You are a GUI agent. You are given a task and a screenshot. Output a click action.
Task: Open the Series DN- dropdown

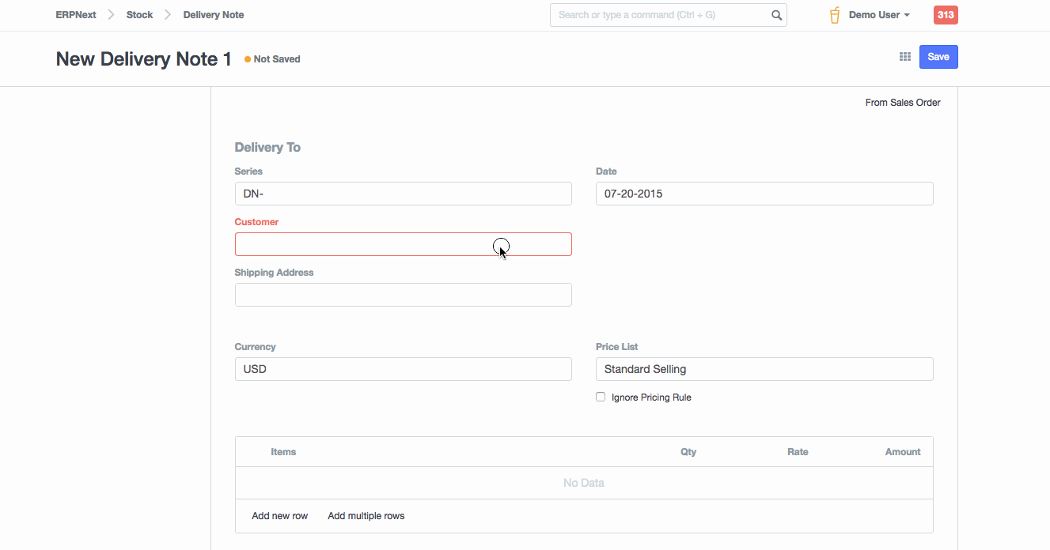(x=403, y=194)
